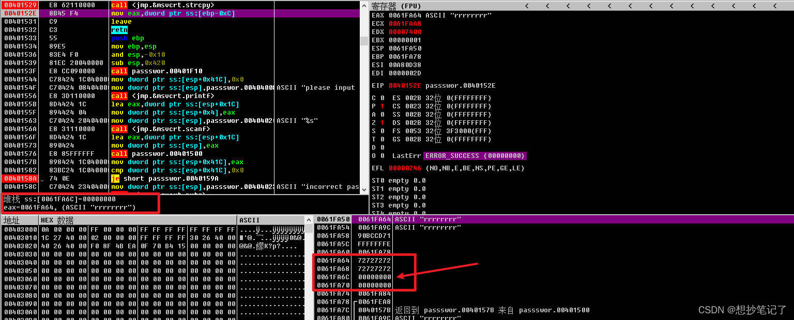Click the ESP register value 0061FA50

click(x=405, y=49)
